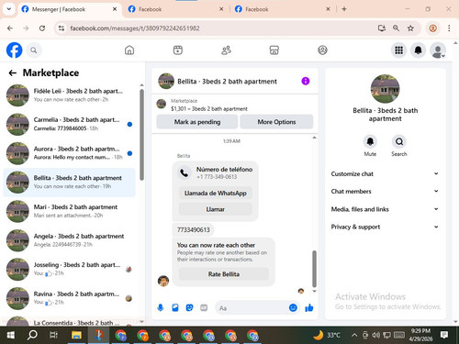Image resolution: width=459 pixels, height=344 pixels.
Task: Click the chat list scrollbar
Action: click(x=141, y=135)
